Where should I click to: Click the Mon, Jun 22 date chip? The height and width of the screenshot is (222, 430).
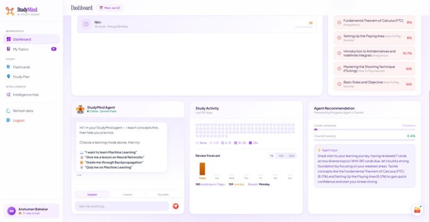(x=110, y=7)
